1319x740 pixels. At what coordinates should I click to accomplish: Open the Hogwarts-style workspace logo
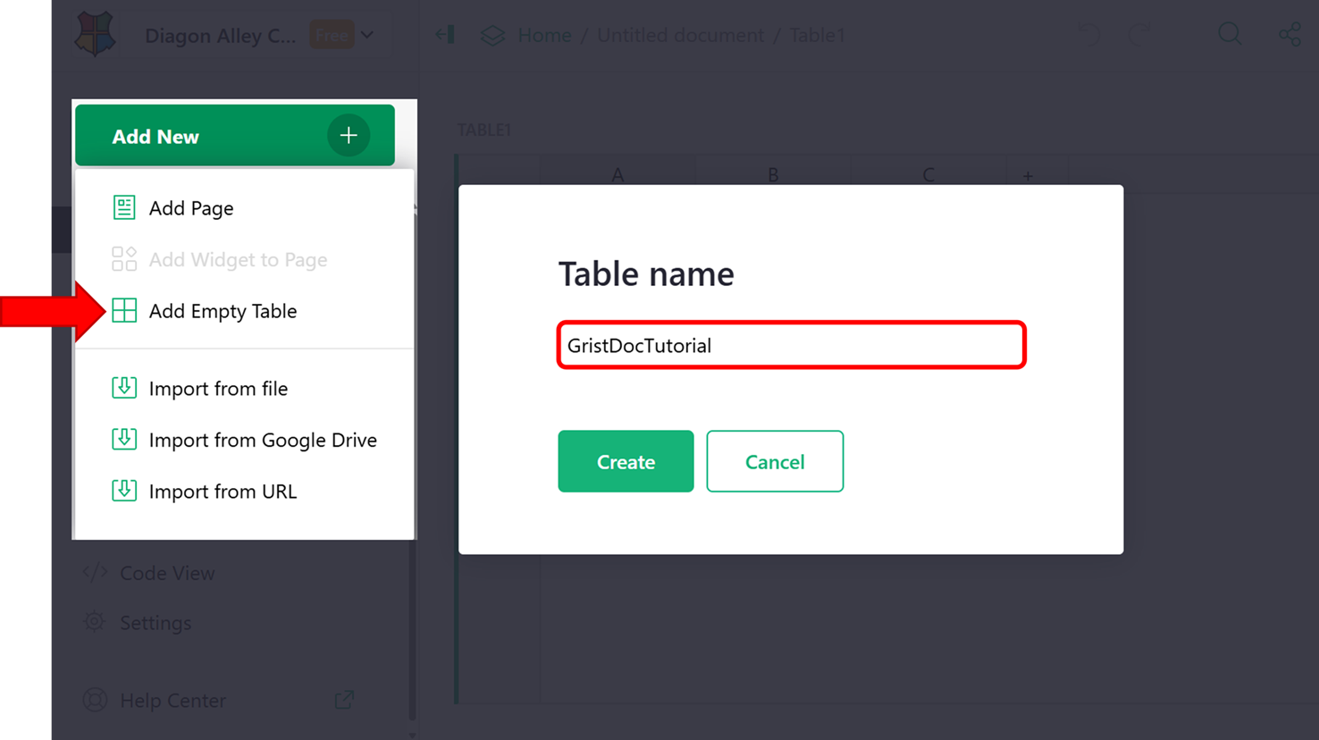(95, 34)
